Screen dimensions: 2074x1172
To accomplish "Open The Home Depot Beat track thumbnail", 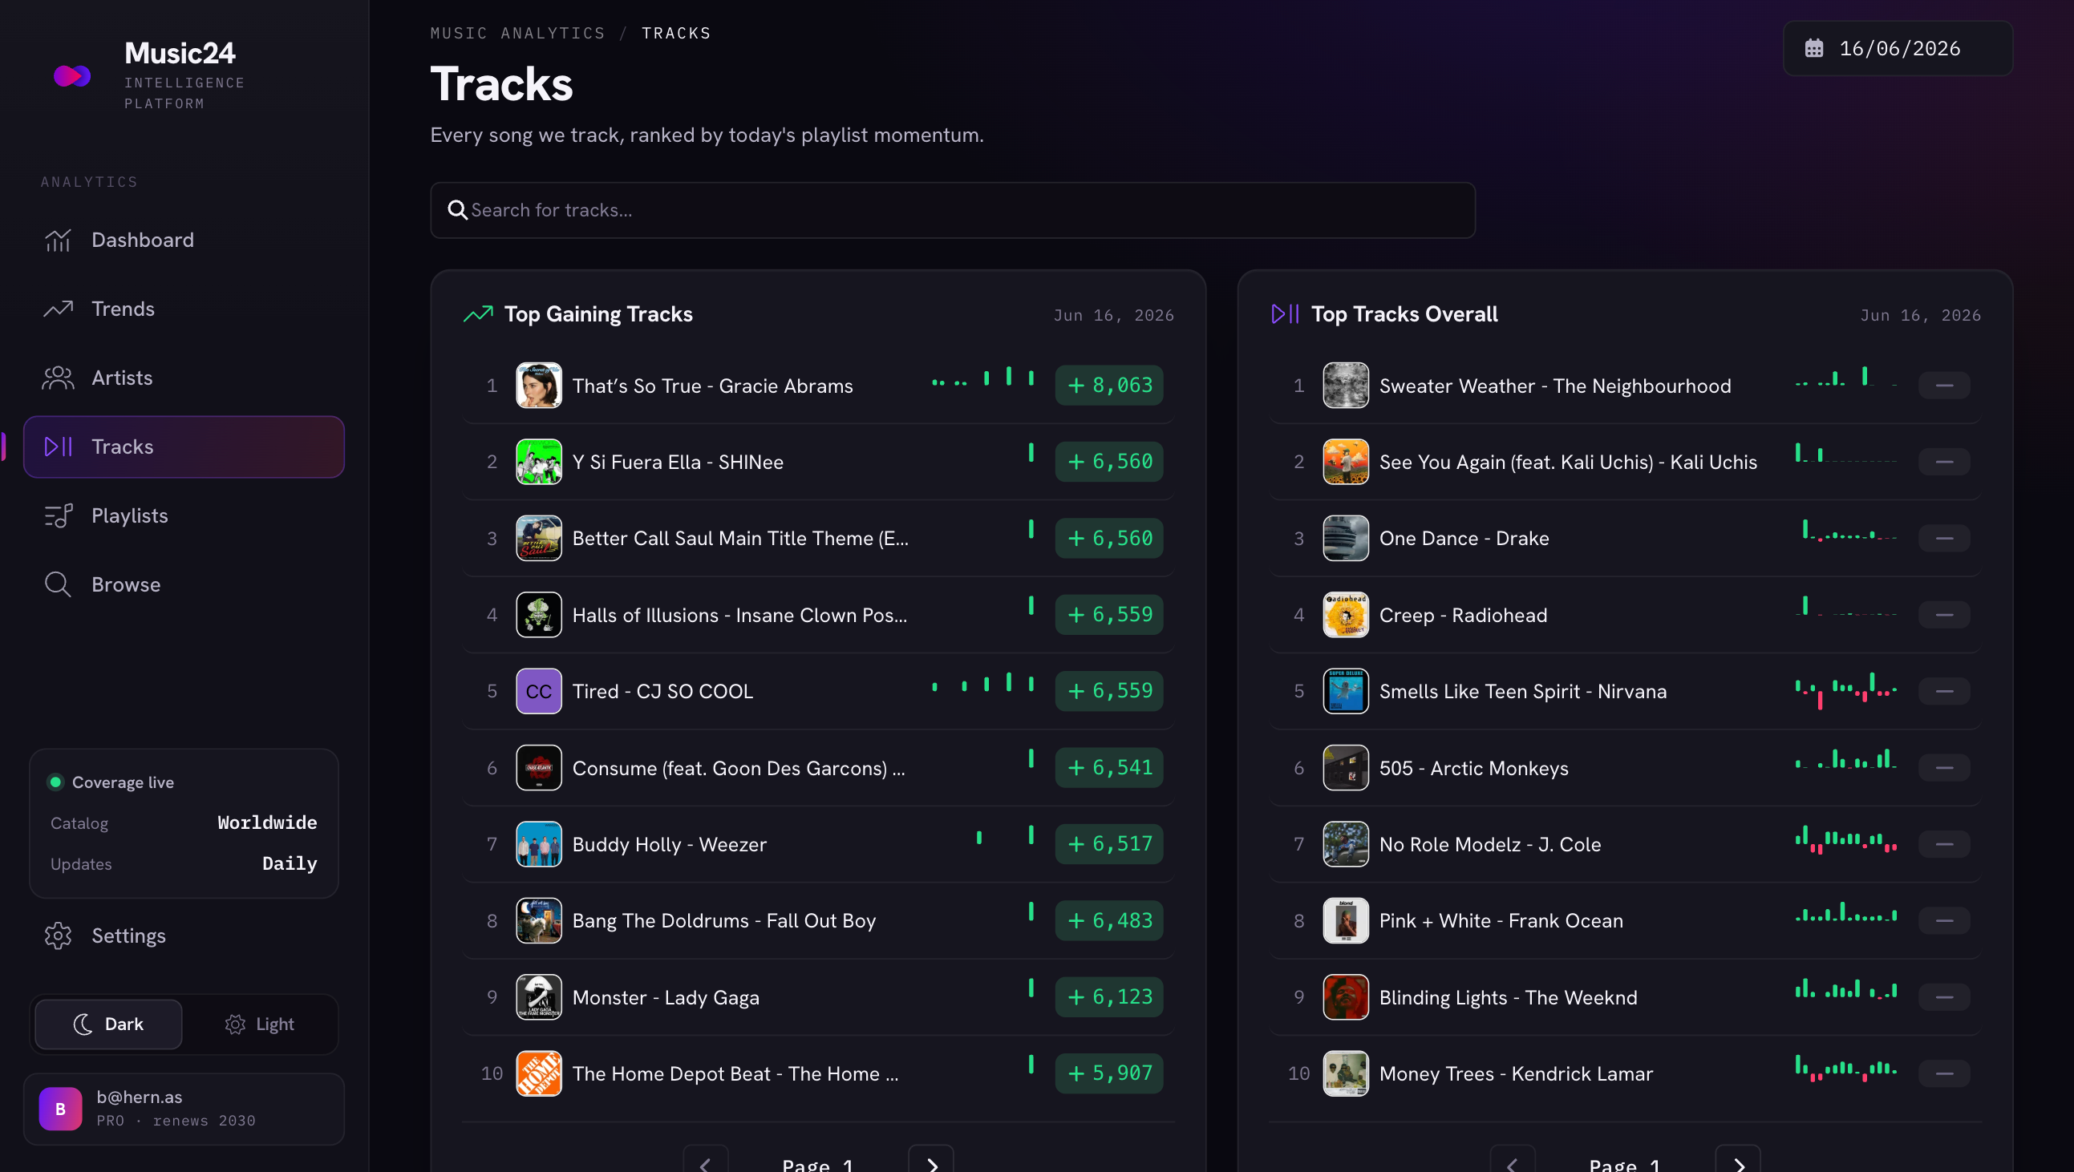I will click(539, 1073).
